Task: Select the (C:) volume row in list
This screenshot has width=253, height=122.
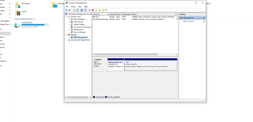Action: pyautogui.click(x=135, y=17)
